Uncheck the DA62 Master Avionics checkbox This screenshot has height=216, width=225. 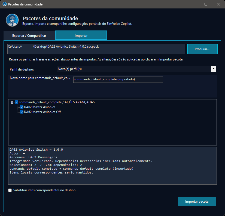point(22,107)
